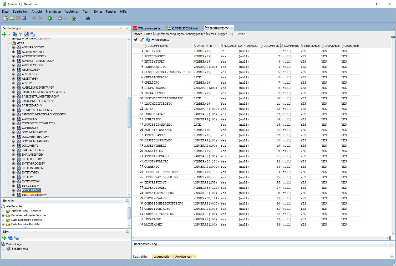Minimize the Berichte panel
396x266 pixels.
[128, 201]
